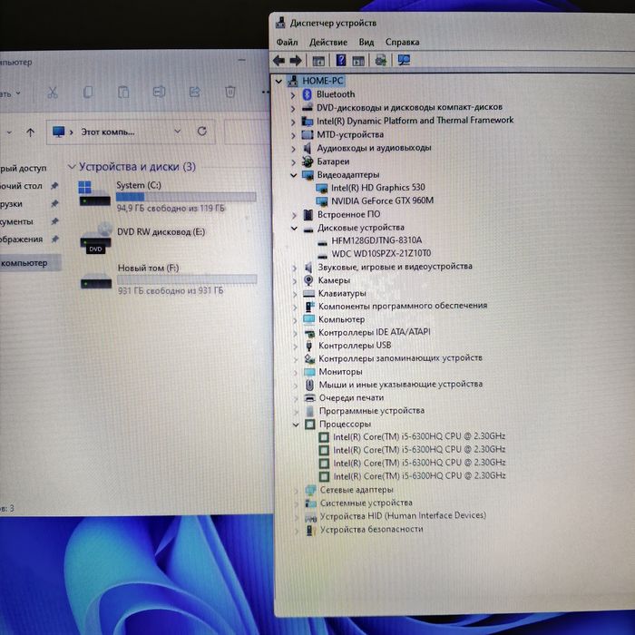
Task: Click Новый том (F:) storage usage bar
Action: tap(187, 279)
